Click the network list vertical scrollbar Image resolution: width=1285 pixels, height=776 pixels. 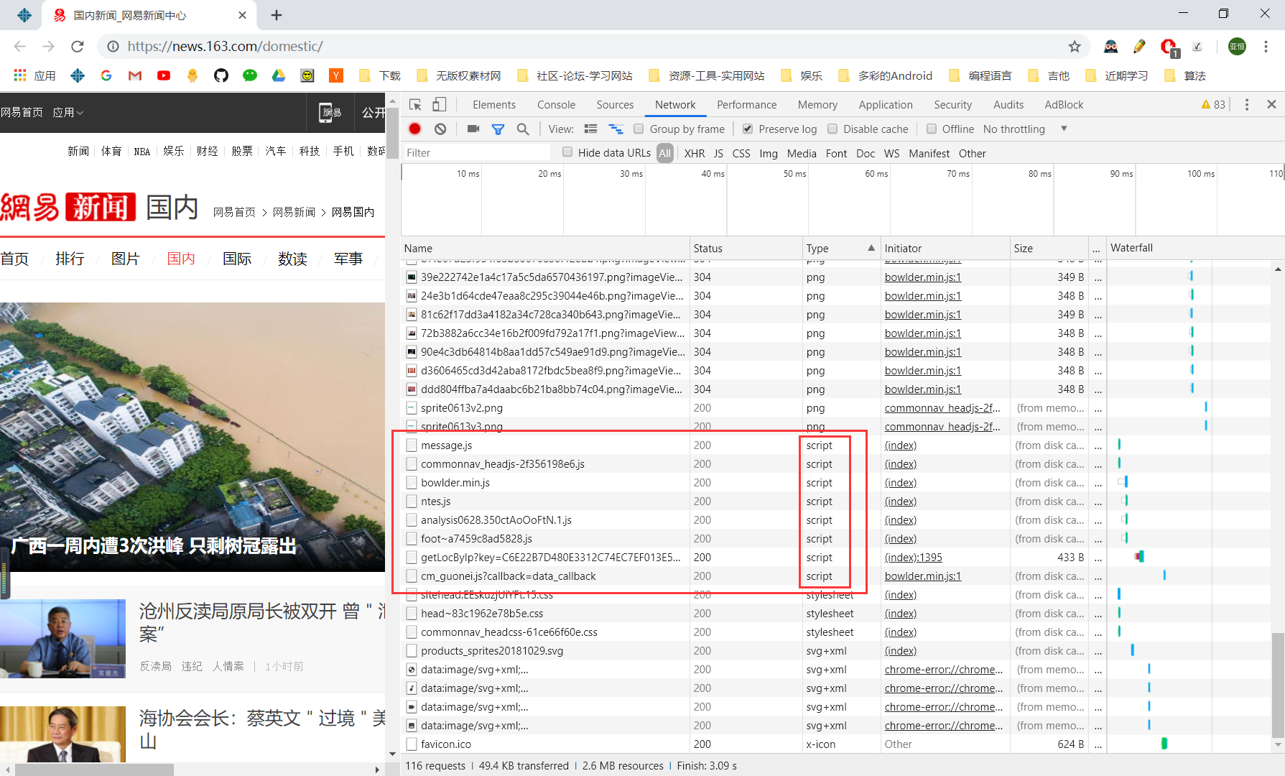1278,685
